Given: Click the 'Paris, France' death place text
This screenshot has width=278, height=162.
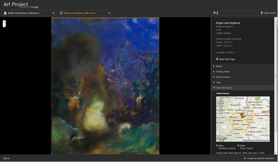Looking at the screenshot, I should pos(246,148).
